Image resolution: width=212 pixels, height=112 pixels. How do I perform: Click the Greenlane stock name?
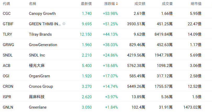(37, 107)
